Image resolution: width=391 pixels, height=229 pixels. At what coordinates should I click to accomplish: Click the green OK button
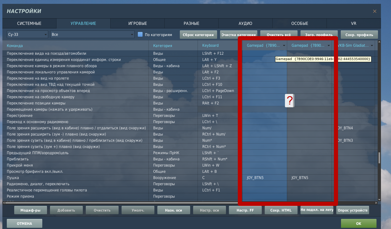(x=358, y=223)
